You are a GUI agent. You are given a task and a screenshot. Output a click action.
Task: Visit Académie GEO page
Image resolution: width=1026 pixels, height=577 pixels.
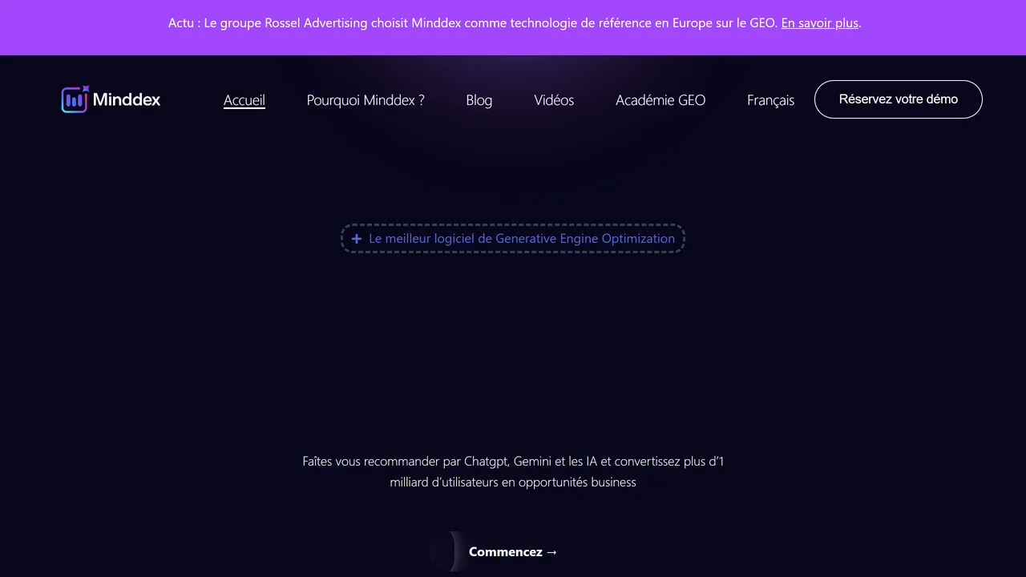(660, 100)
